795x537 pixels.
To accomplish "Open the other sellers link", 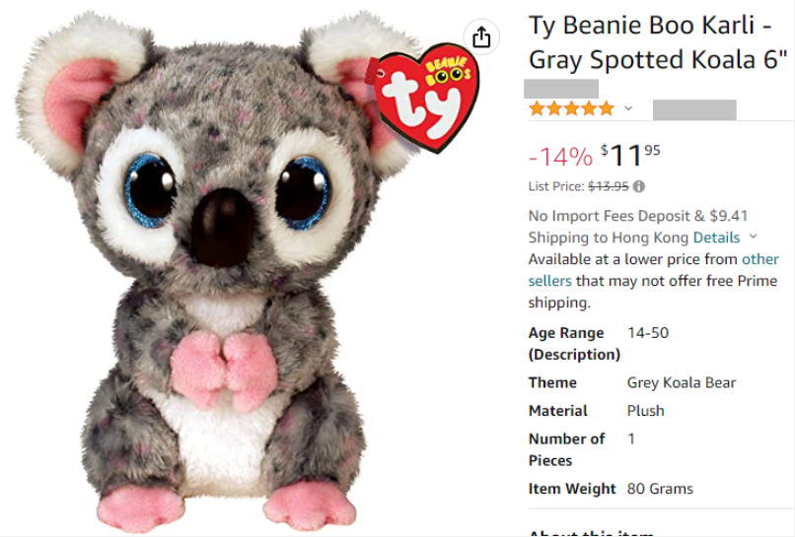I will pos(759,259).
